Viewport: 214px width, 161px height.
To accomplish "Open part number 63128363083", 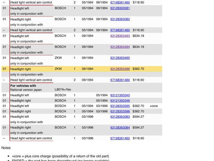I will click(x=120, y=117).
